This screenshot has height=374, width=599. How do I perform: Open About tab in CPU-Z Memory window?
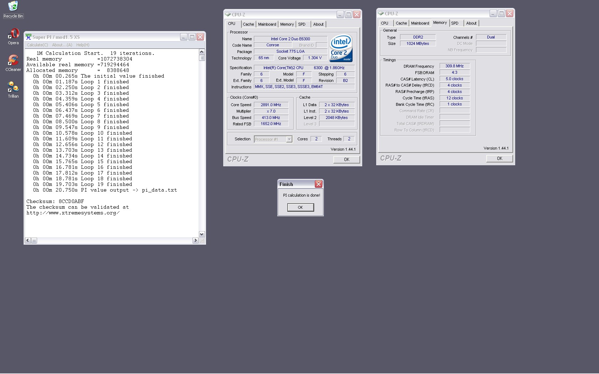[x=471, y=23]
